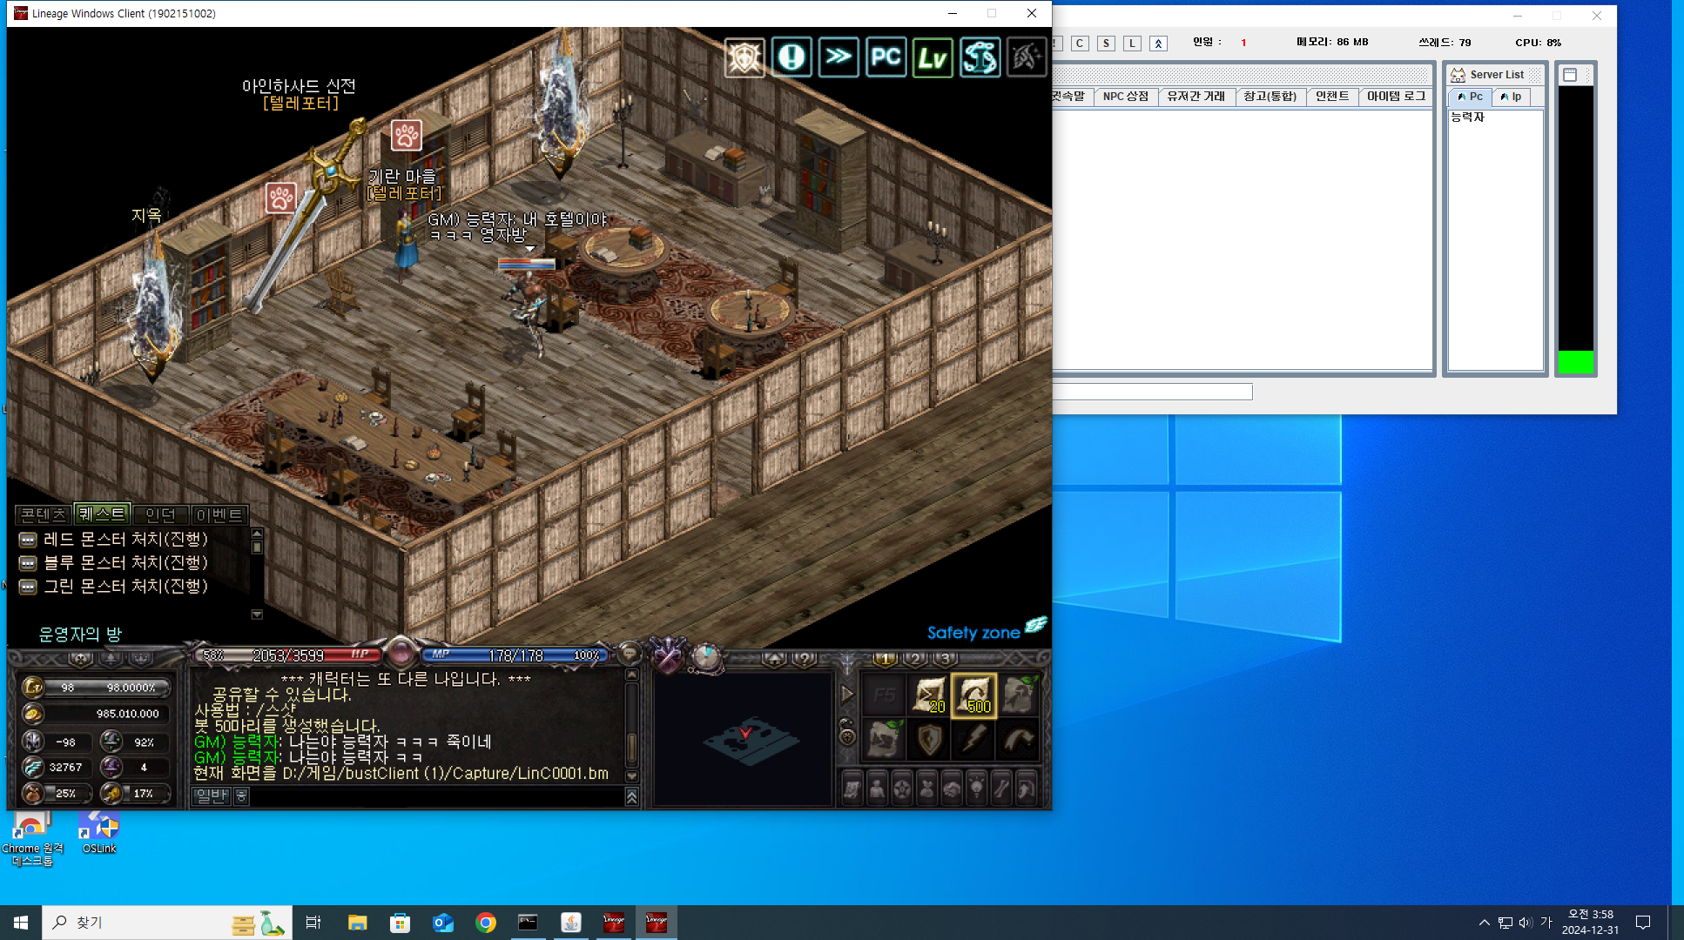Click the C button in the server tool

pyautogui.click(x=1080, y=43)
